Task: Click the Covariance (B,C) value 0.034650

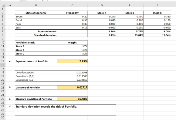Action: pyautogui.click(x=72, y=80)
